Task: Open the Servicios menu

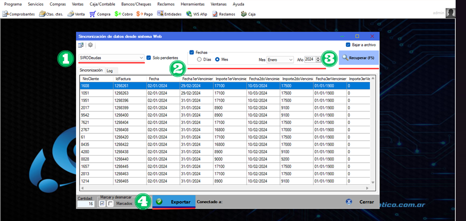Action: point(35,4)
